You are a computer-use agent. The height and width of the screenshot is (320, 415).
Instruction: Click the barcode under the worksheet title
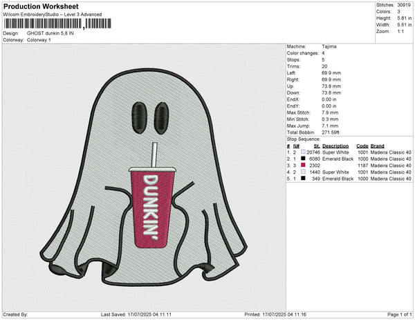coord(57,23)
